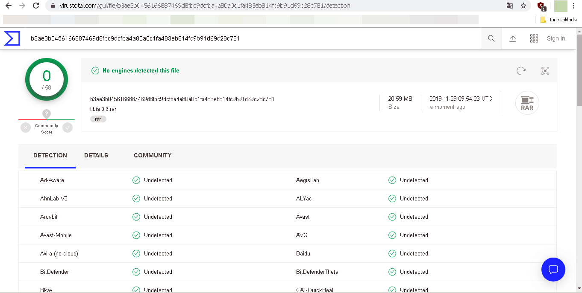Open the similar files graph icon

(x=545, y=71)
